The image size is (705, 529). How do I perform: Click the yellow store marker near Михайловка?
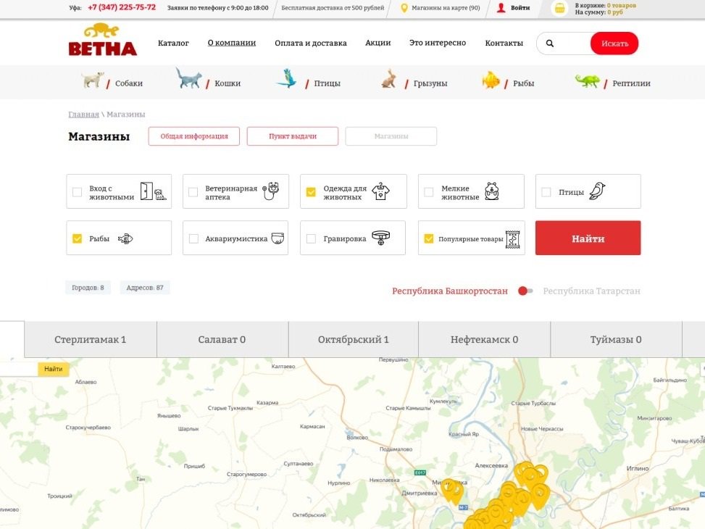click(452, 491)
